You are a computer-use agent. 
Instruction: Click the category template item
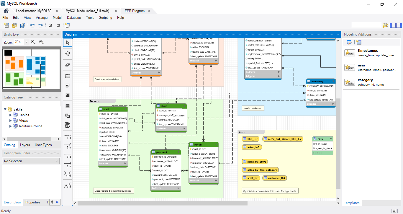pos(371,82)
